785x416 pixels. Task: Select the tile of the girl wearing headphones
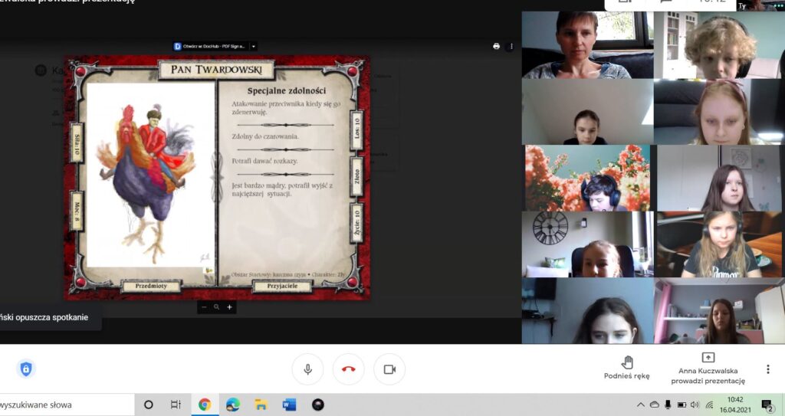tap(719, 244)
